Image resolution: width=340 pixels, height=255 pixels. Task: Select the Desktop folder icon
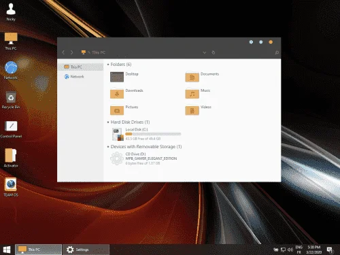click(117, 77)
